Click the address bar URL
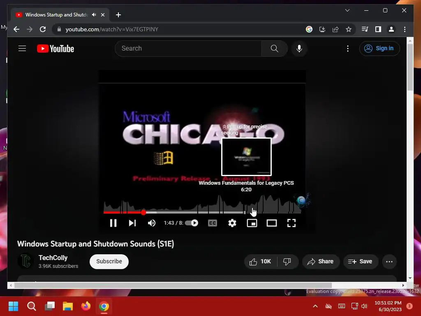The image size is (421, 316). [x=112, y=29]
